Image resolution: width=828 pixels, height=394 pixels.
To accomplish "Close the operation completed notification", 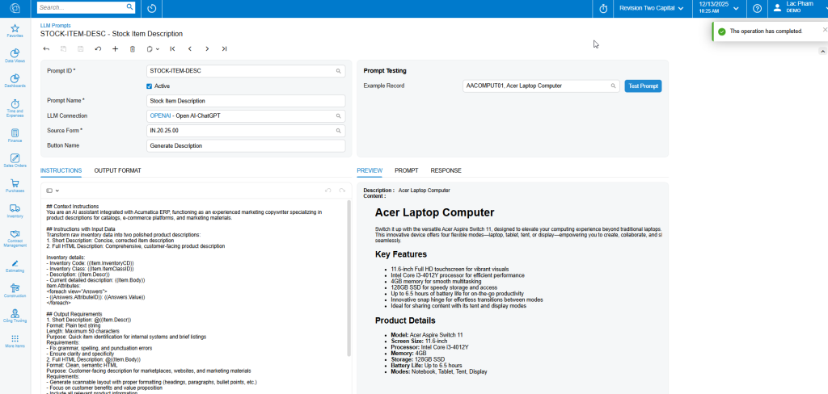I will tap(825, 30).
